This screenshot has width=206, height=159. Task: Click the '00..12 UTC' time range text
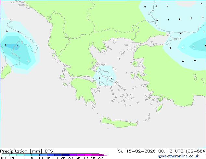point(170,151)
